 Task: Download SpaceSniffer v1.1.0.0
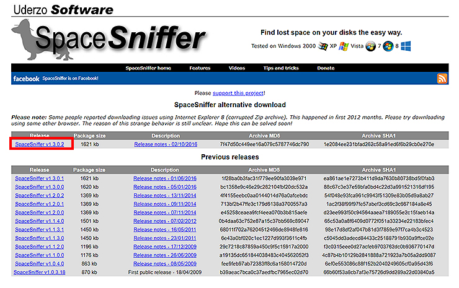pyautogui.click(x=40, y=255)
